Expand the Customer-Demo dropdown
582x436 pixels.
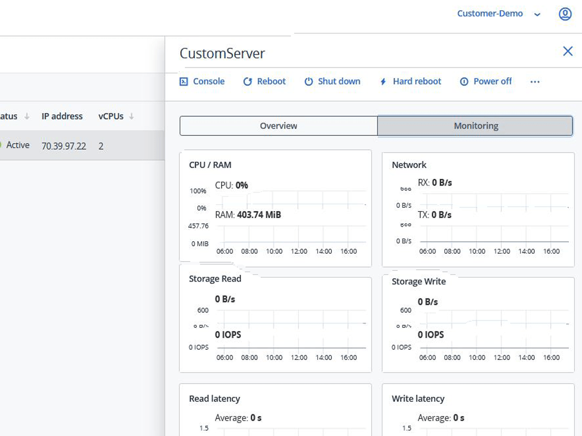[538, 15]
